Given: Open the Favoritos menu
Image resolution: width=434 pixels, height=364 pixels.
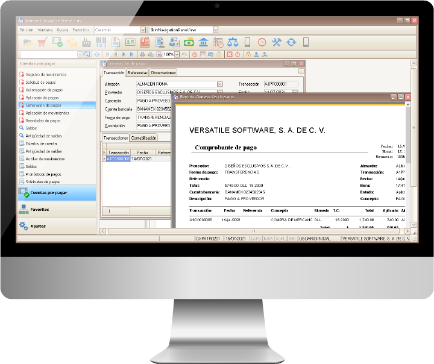Looking at the screenshot, I should (81, 30).
